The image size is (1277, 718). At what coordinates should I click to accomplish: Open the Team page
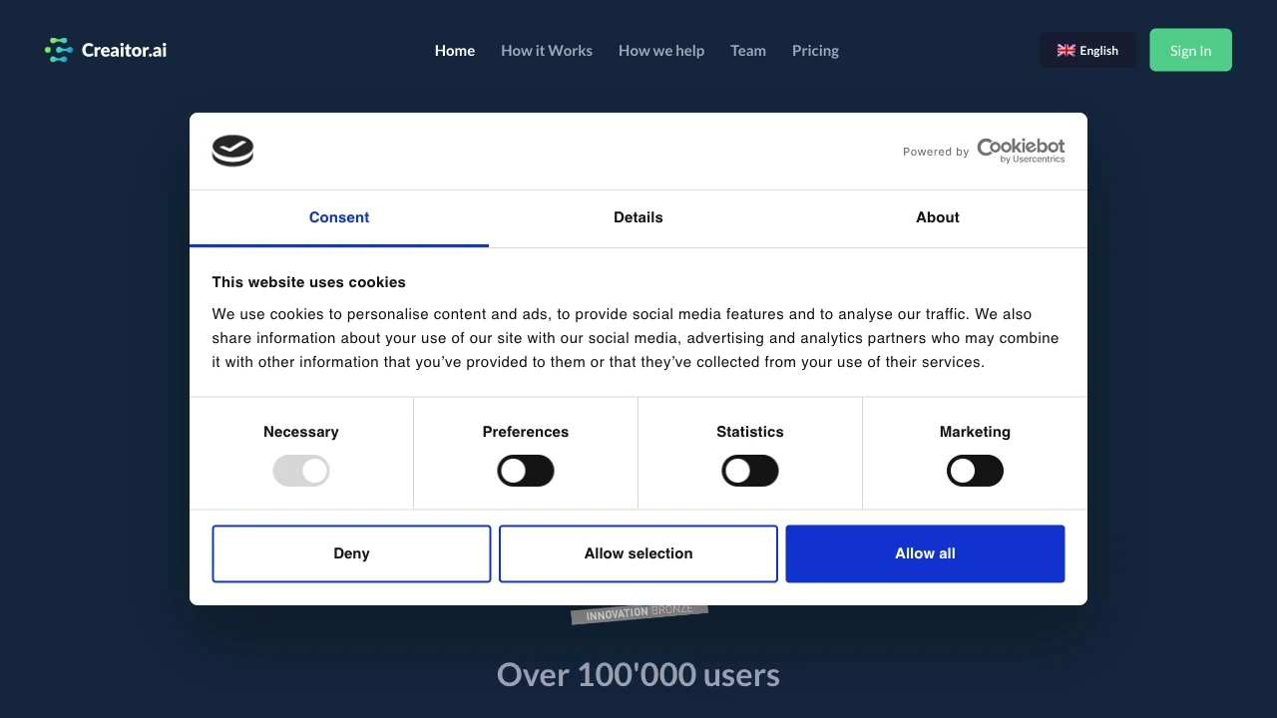point(748,50)
